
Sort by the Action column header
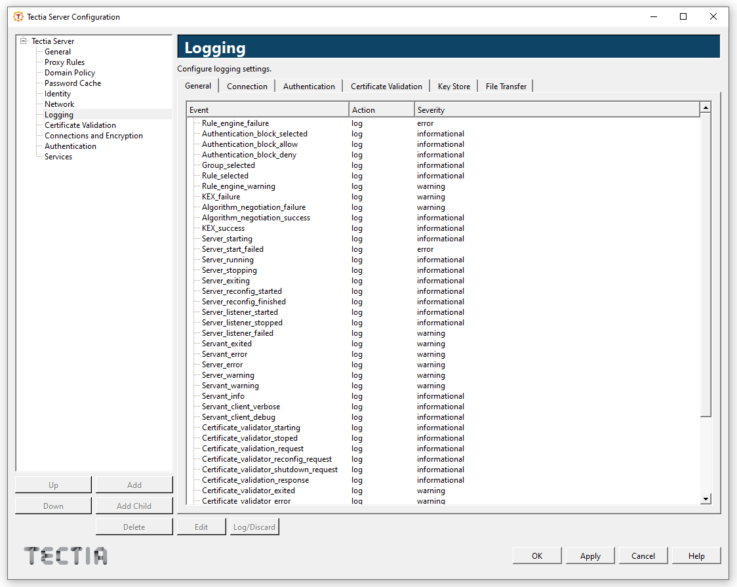[x=382, y=110]
